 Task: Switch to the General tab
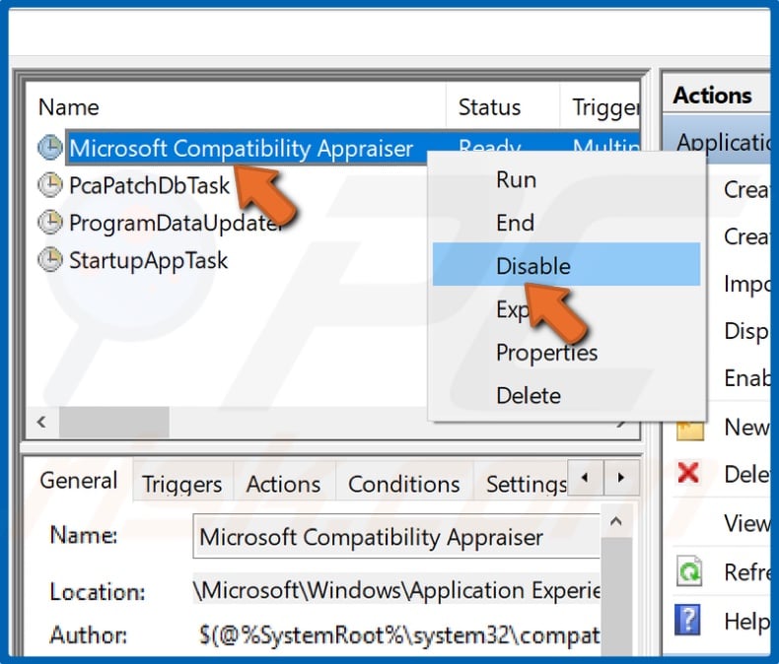click(78, 481)
